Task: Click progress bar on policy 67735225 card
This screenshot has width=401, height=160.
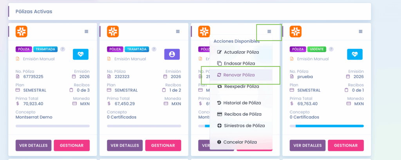Action: (53, 126)
